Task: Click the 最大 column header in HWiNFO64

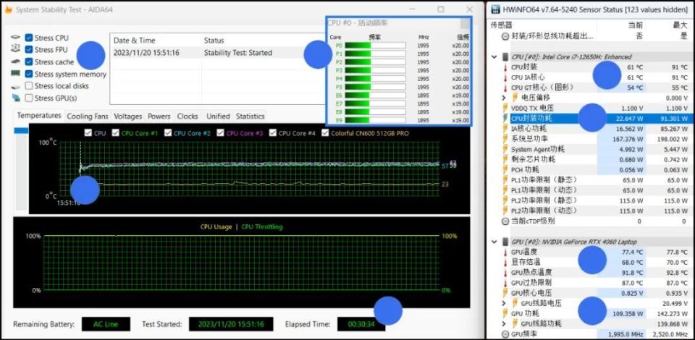Action: point(679,25)
